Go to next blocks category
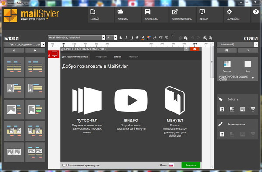Viewport: 262px width, 172px height. coord(35,51)
